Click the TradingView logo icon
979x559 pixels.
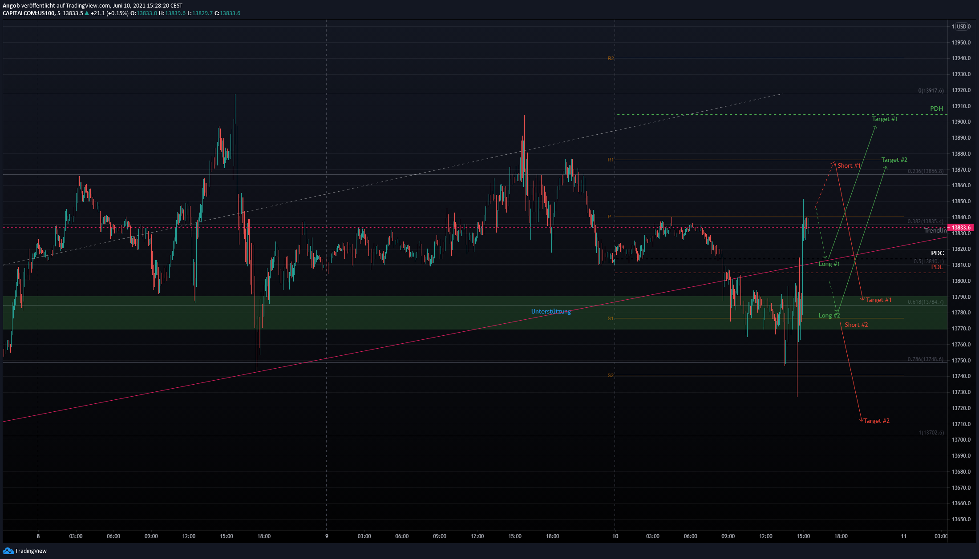pyautogui.click(x=8, y=551)
